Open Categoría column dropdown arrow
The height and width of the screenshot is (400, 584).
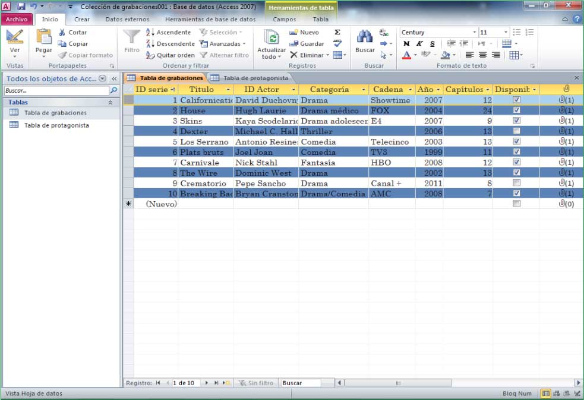point(364,90)
